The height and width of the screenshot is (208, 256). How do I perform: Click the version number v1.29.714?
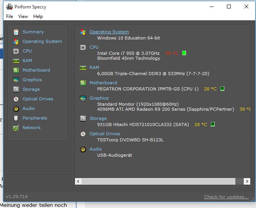tap(17, 197)
